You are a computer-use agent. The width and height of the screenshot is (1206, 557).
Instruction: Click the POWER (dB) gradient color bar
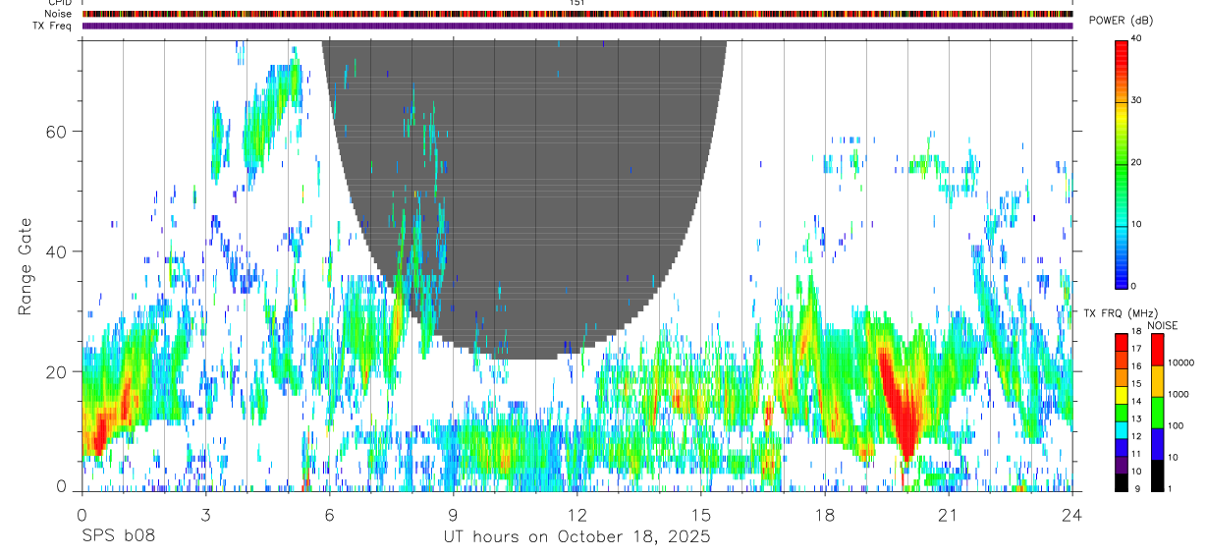(1121, 163)
